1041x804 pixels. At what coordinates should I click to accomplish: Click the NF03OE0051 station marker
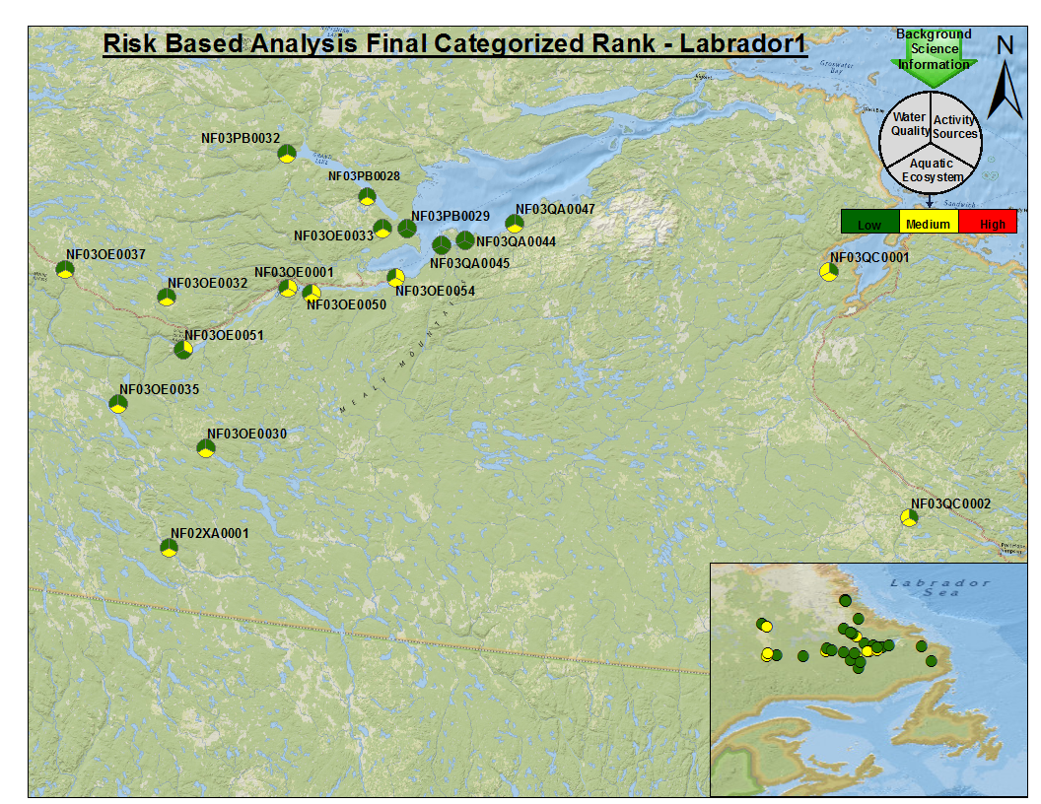point(183,349)
